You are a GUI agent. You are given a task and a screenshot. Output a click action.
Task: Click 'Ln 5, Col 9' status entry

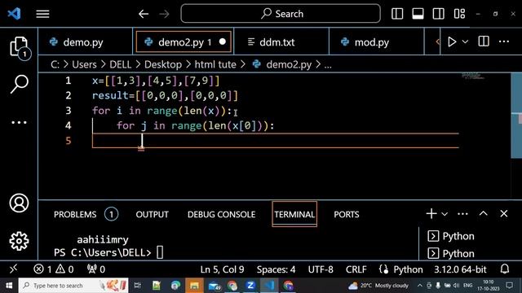pyautogui.click(x=222, y=269)
